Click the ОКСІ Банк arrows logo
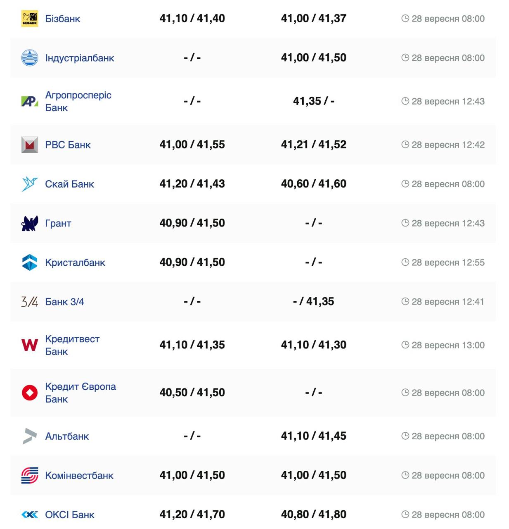Screen dimensions: 509x529 [x=30, y=515]
